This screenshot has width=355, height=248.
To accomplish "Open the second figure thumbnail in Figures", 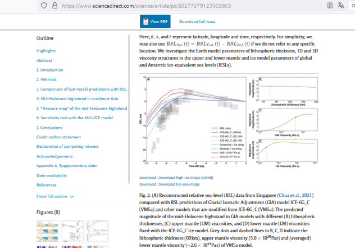I will point(72,231).
